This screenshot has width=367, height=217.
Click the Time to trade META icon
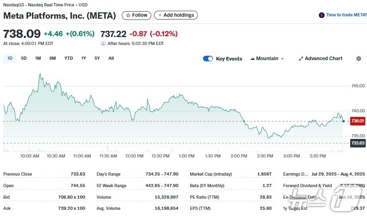coord(322,15)
